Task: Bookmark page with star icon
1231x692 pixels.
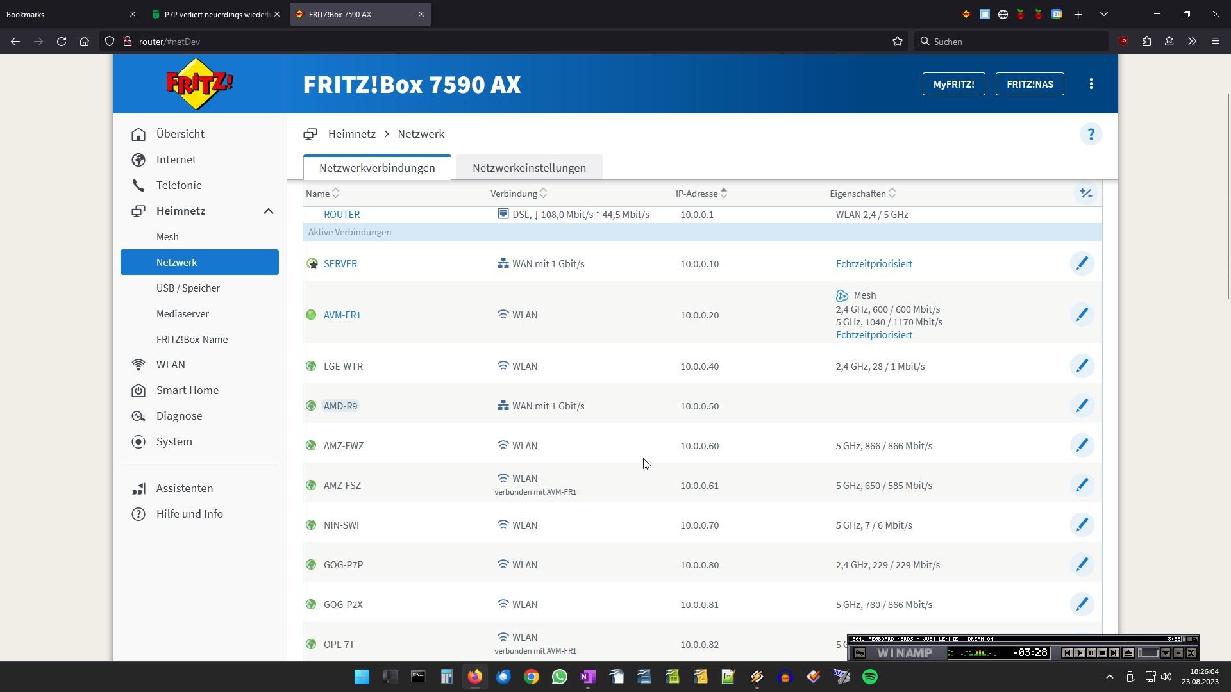Action: pos(897,42)
